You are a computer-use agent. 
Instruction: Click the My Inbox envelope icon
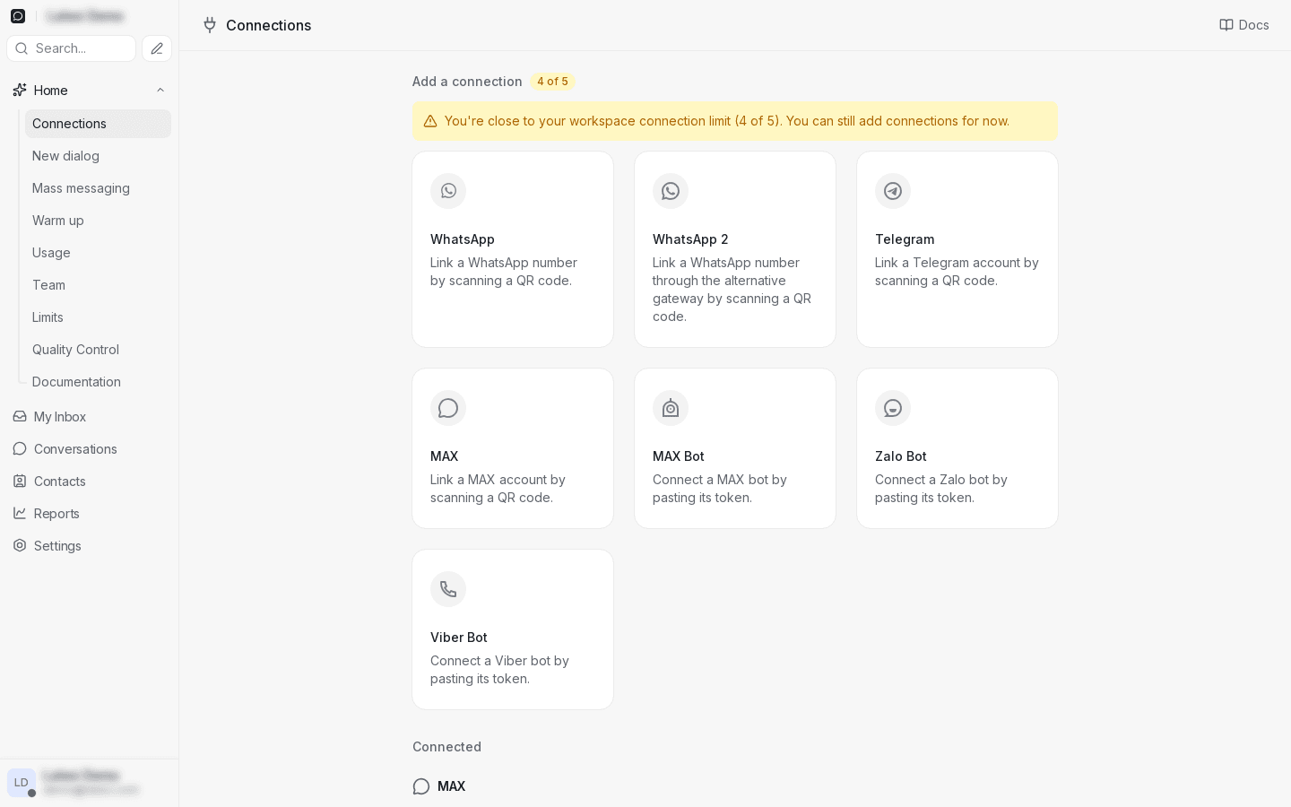20,416
